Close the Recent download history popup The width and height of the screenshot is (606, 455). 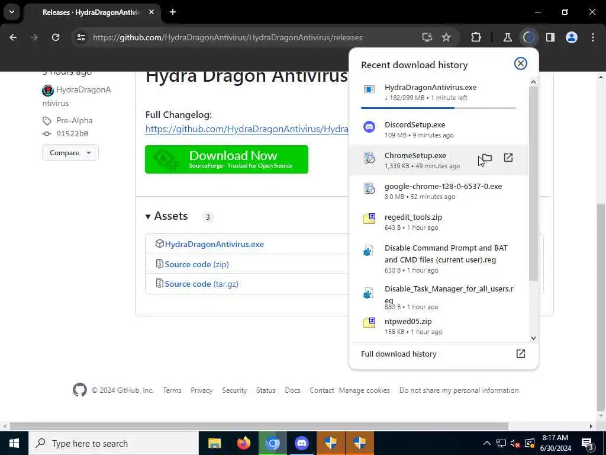(521, 63)
